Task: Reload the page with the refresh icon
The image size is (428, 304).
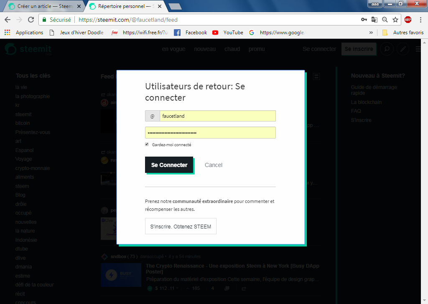Action: (x=31, y=20)
